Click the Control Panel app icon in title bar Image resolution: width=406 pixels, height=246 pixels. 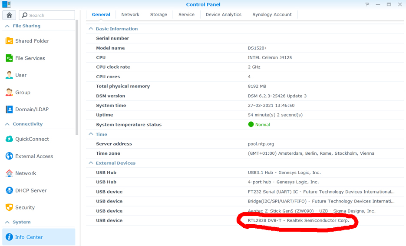(x=7, y=4)
